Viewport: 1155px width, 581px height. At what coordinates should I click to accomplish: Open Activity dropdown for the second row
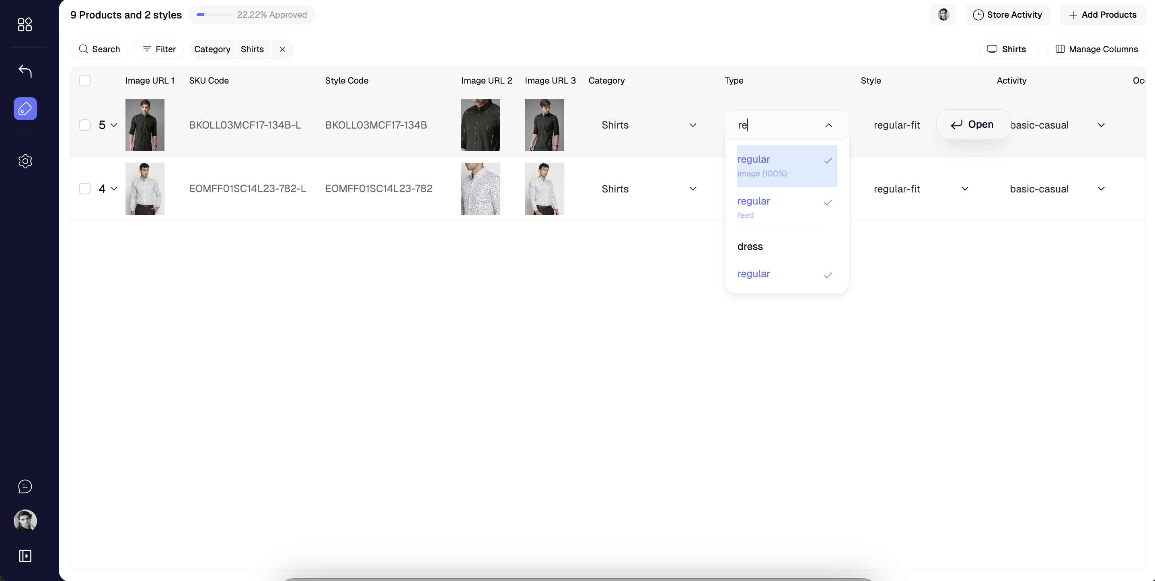(1101, 188)
